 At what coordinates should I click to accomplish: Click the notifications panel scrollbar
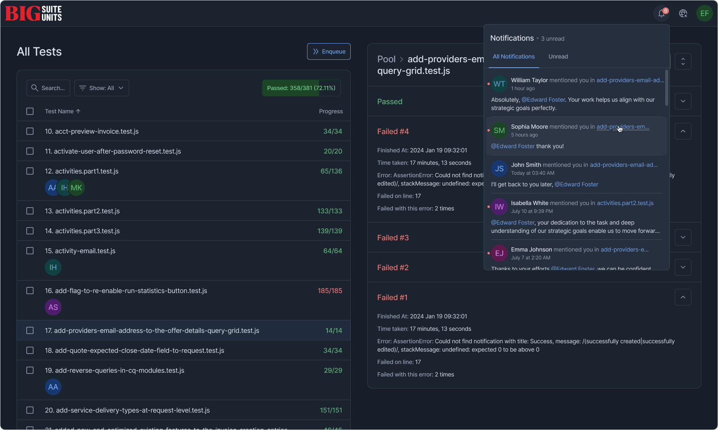point(666,88)
